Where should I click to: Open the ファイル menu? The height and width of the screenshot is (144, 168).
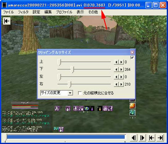tap(8, 12)
